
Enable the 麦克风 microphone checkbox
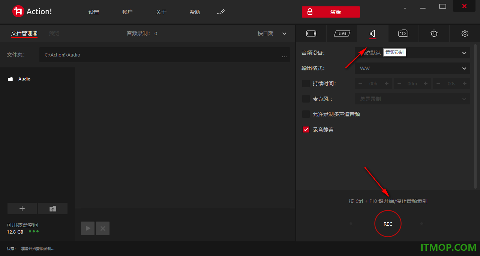(306, 99)
